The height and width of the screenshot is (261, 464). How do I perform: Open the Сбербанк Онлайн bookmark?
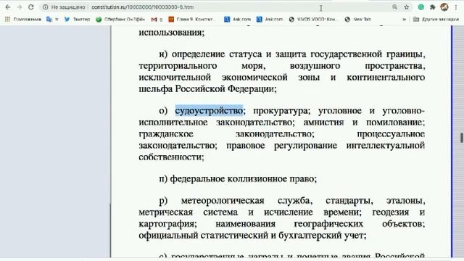click(120, 20)
